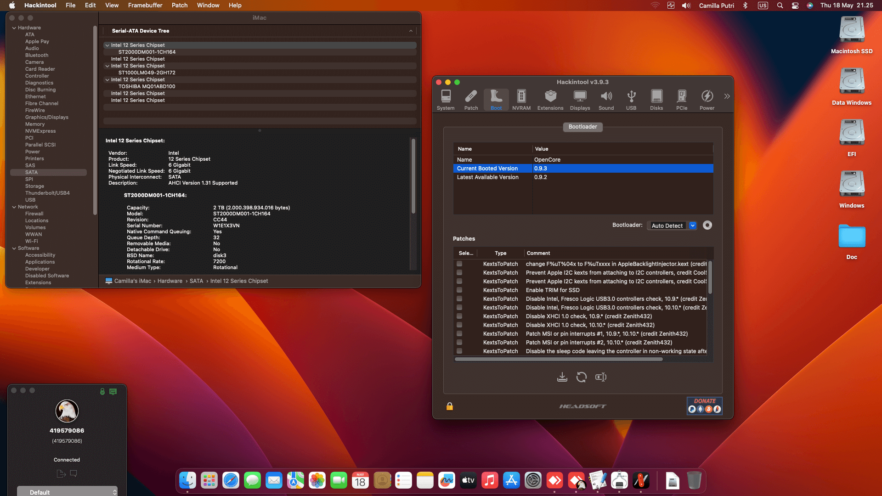Screen dimensions: 882x496
Task: Open the Patch menu in the menu bar
Action: [180, 6]
